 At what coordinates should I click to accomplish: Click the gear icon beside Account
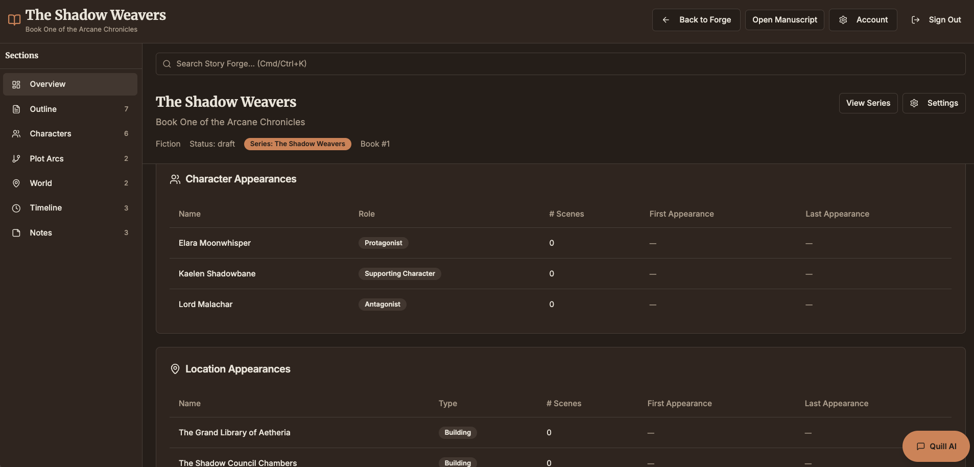coord(843,20)
